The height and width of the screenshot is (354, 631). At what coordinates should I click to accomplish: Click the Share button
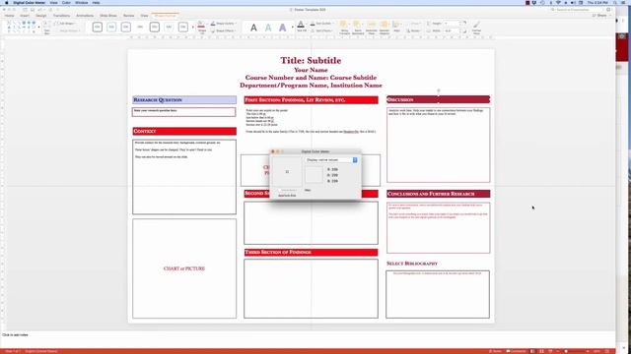[599, 16]
